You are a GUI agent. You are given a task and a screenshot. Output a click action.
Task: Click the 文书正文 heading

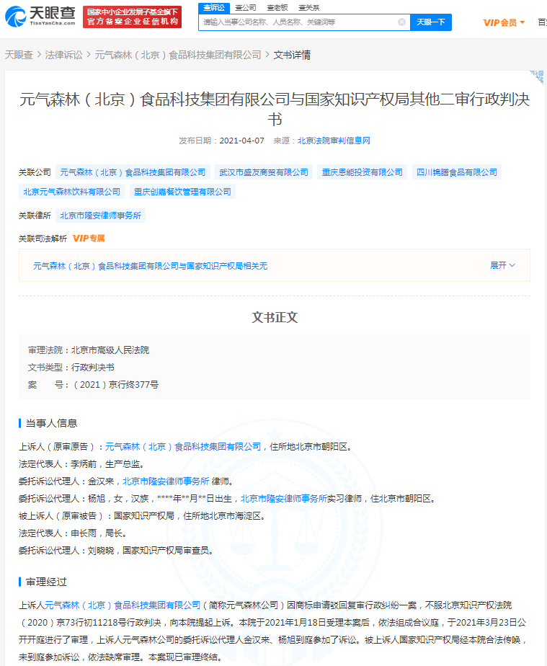275,317
